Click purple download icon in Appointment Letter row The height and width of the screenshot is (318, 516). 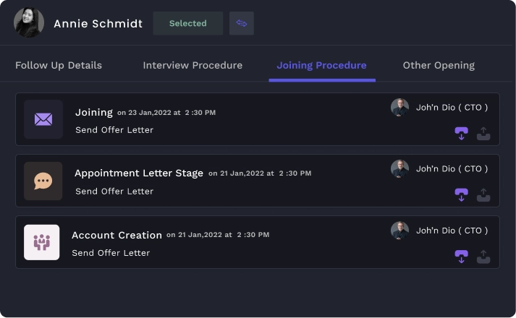[461, 195]
